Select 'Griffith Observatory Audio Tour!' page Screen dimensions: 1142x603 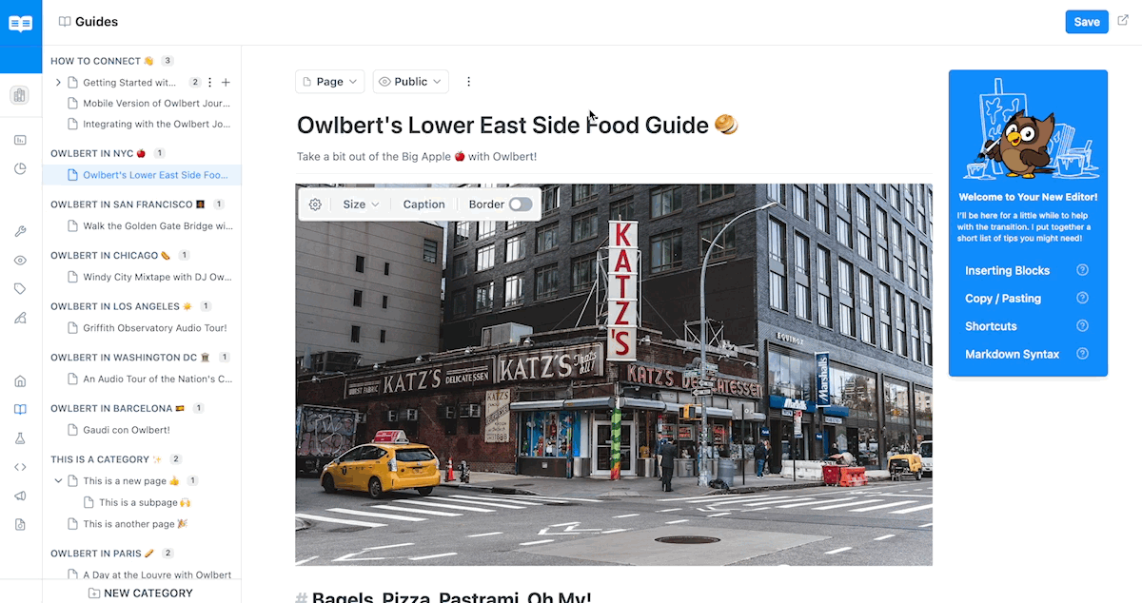tap(154, 328)
